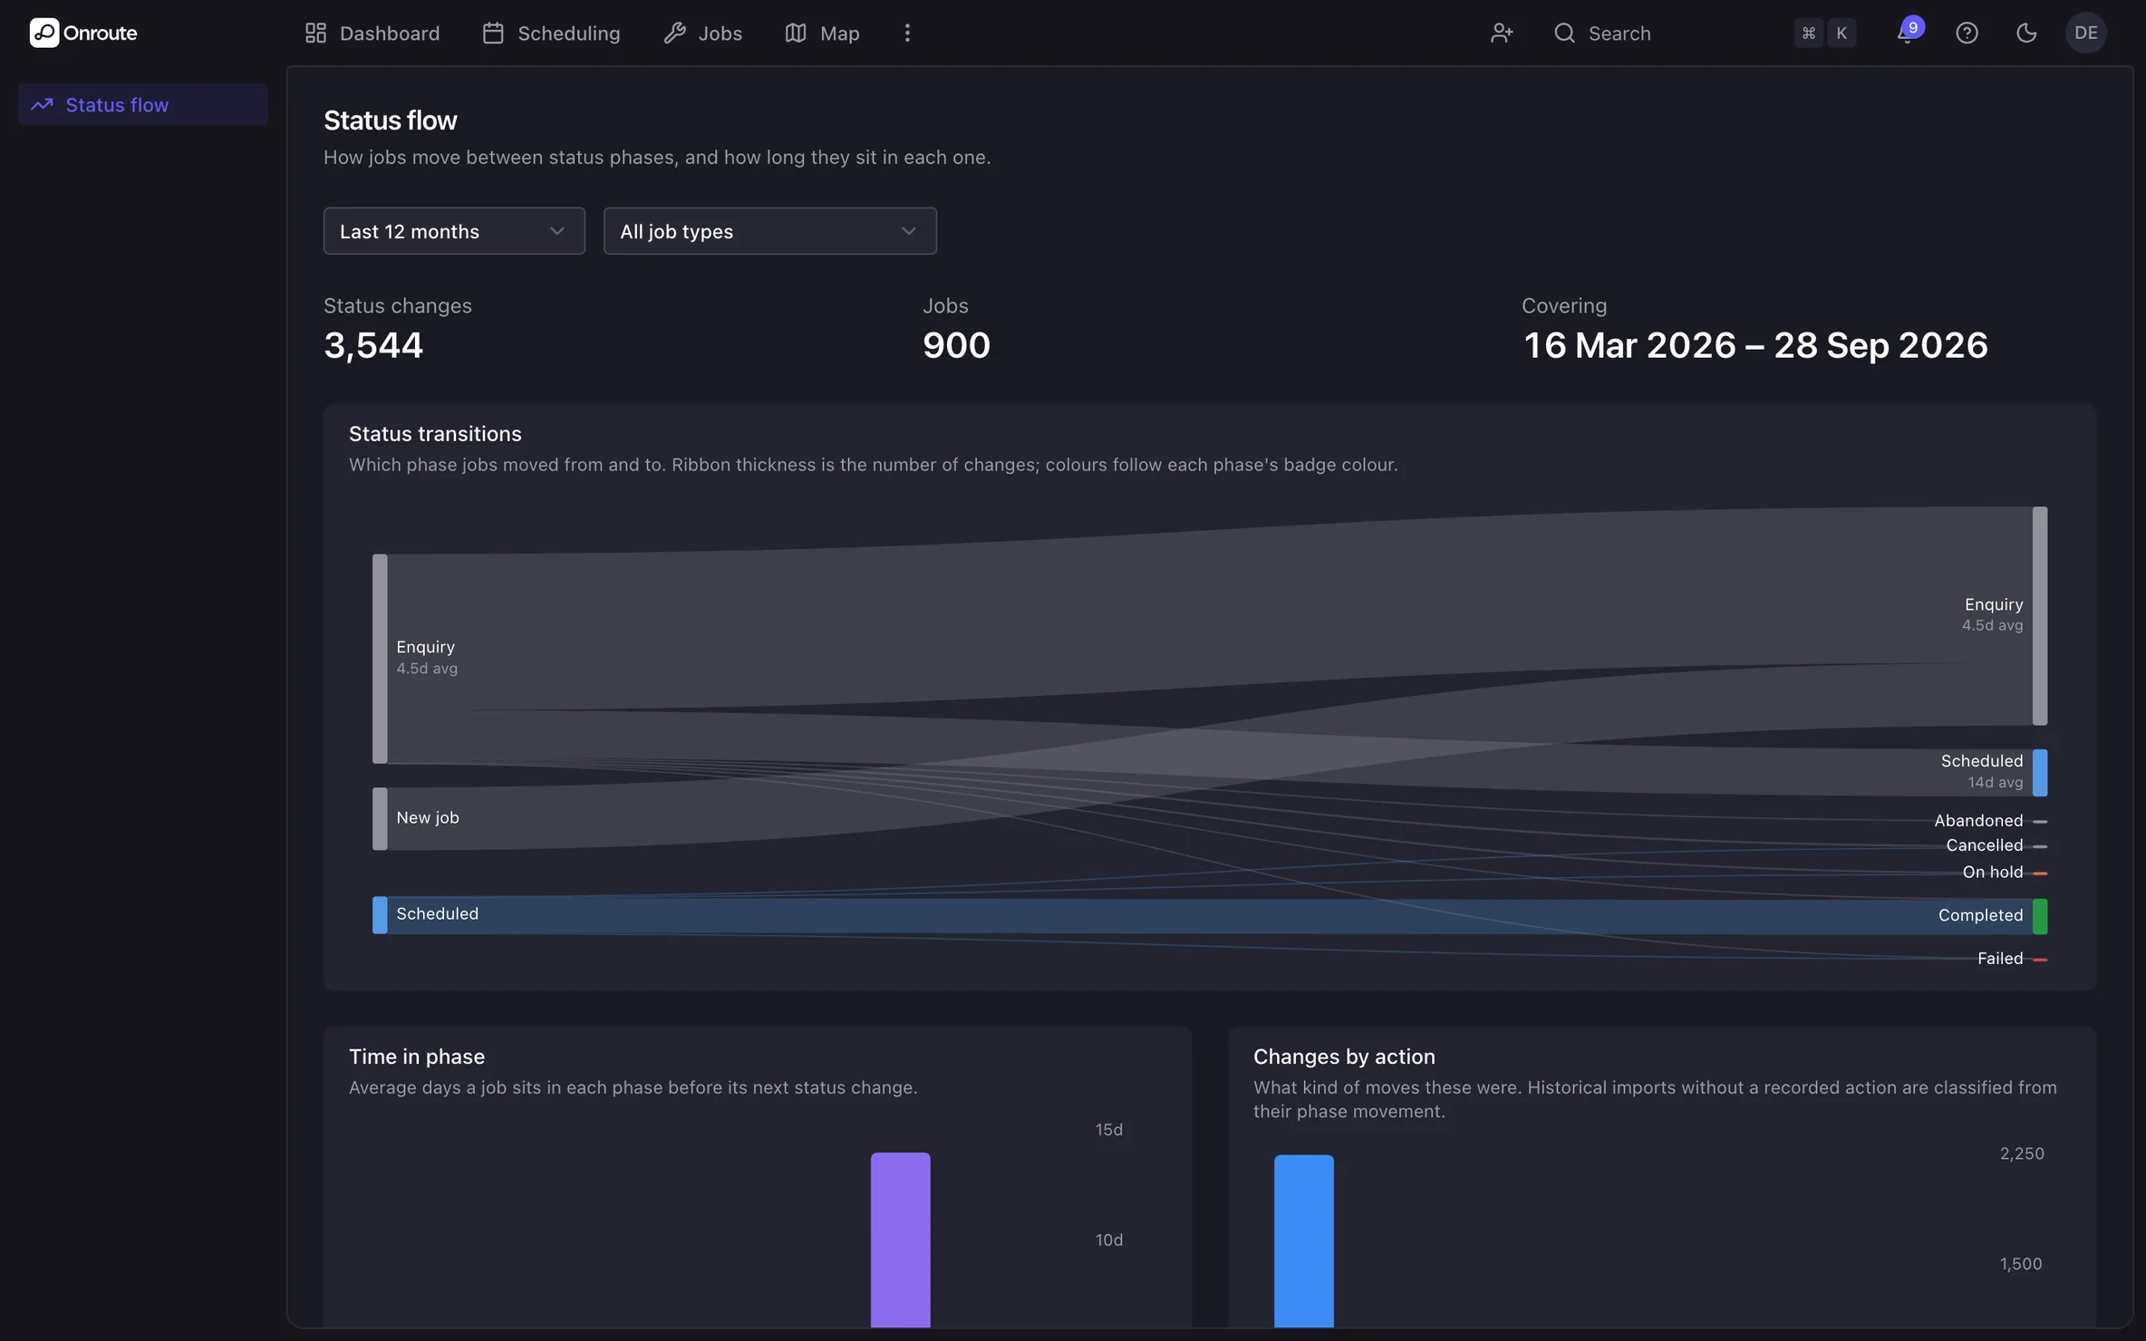Click the command key shortcut badge

point(1808,33)
